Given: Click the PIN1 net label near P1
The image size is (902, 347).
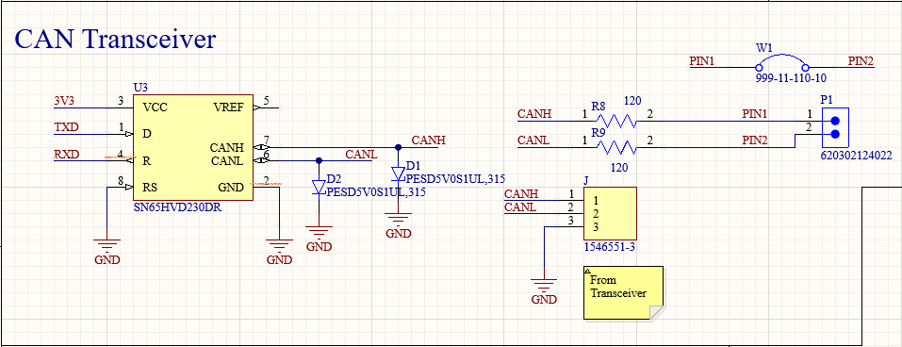Looking at the screenshot, I should [755, 113].
